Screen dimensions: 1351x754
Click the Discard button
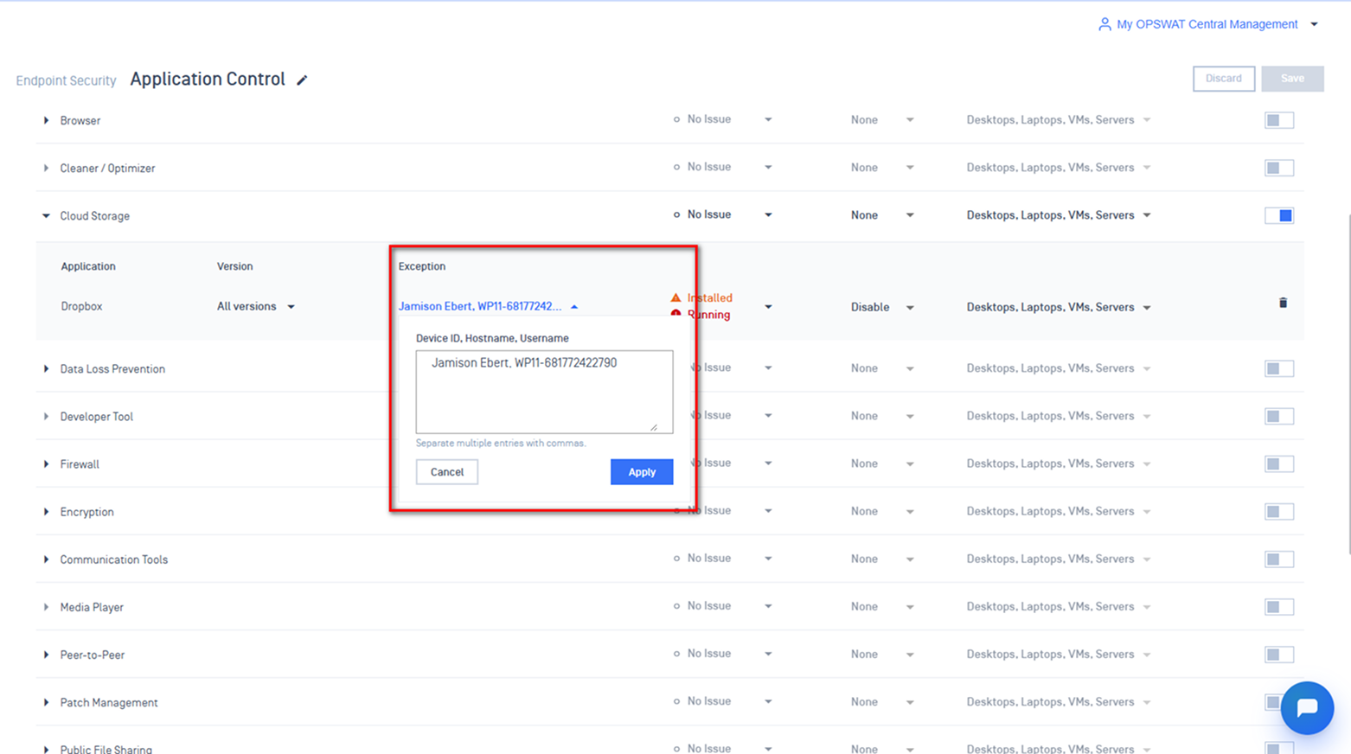(x=1223, y=79)
